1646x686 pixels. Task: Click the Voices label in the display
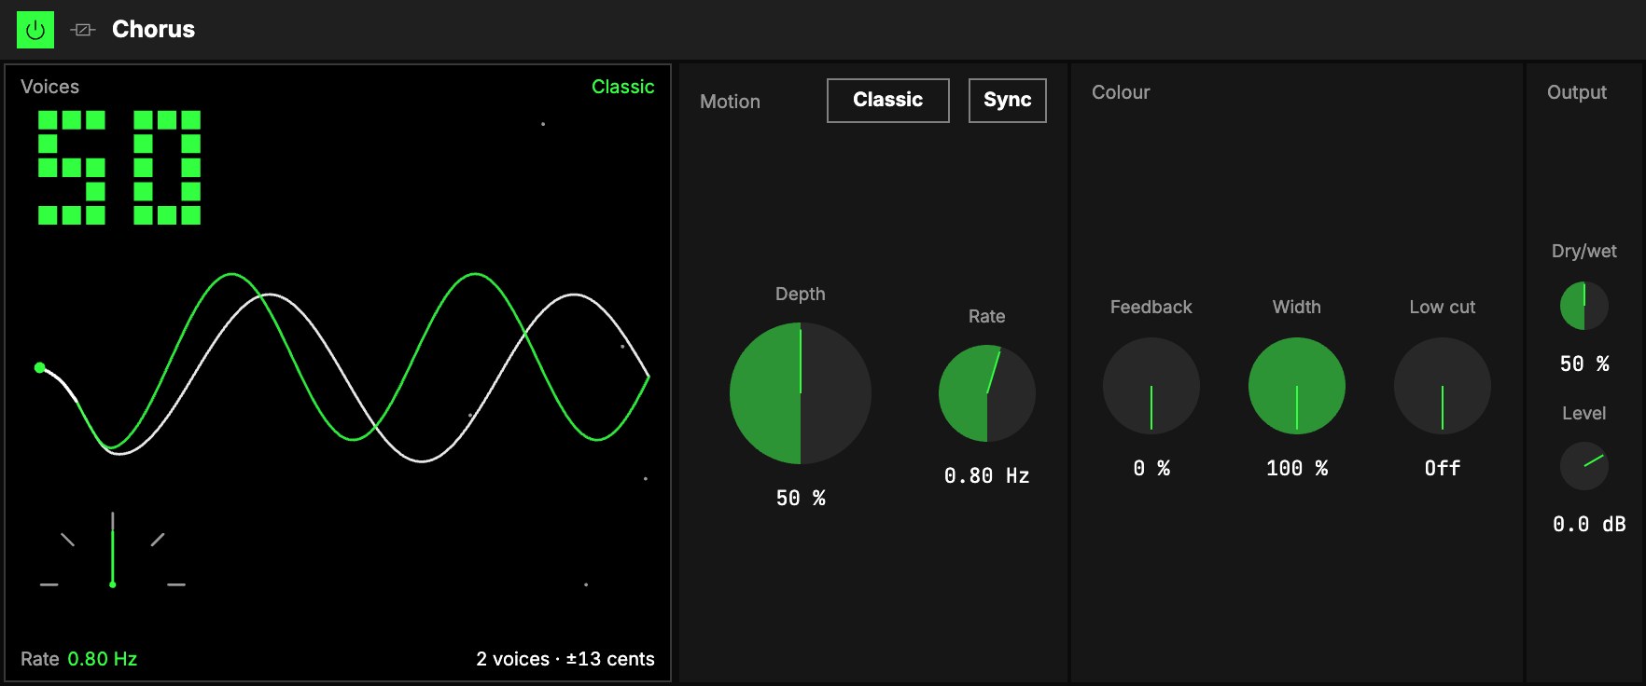(49, 87)
